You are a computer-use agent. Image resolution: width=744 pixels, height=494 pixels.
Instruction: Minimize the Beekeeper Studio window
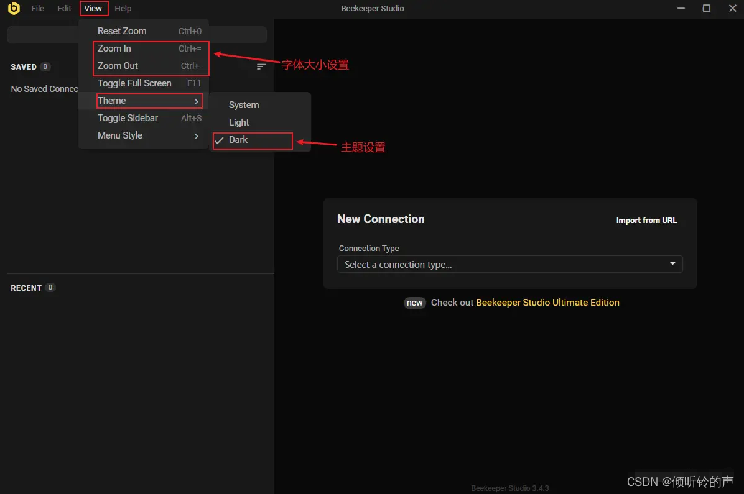[x=681, y=8]
